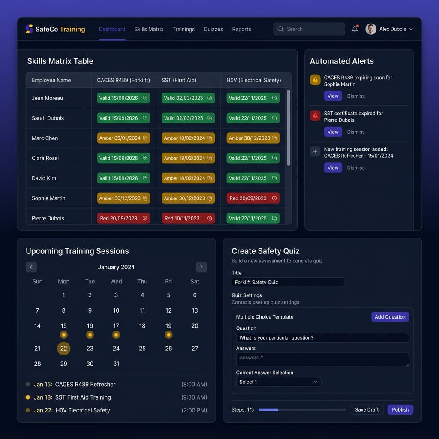The image size is (439, 439).
Task: Open the Skills Matrix tab
Action: [149, 29]
